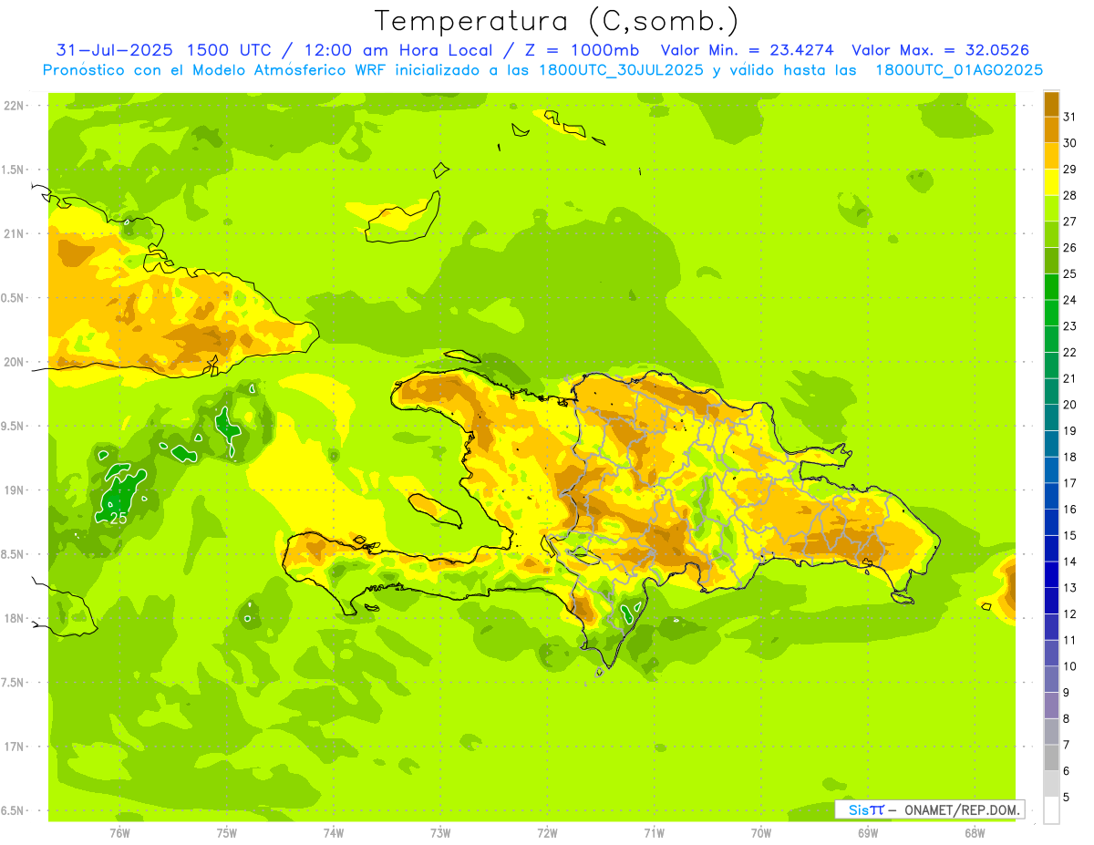
Task: Click the "29" color bar label
Action: coord(1069,170)
